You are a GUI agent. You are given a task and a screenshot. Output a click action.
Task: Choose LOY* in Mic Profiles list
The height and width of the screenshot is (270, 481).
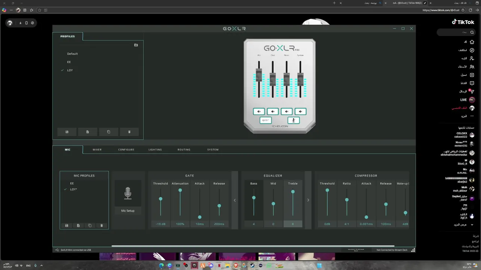pyautogui.click(x=73, y=189)
